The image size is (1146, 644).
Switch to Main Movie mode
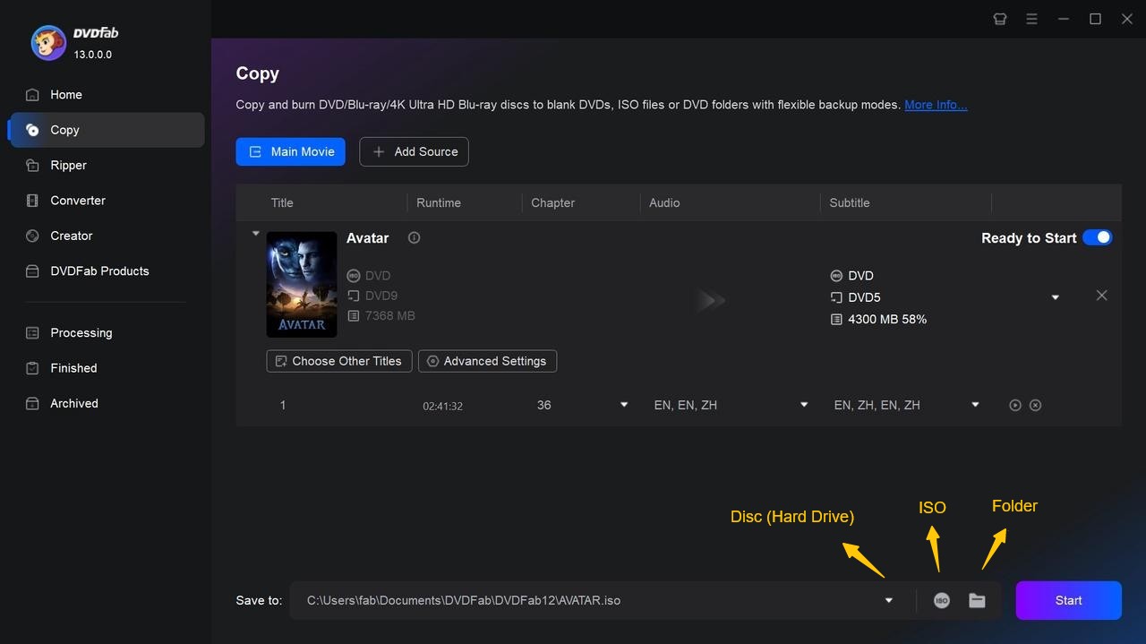[x=290, y=151]
